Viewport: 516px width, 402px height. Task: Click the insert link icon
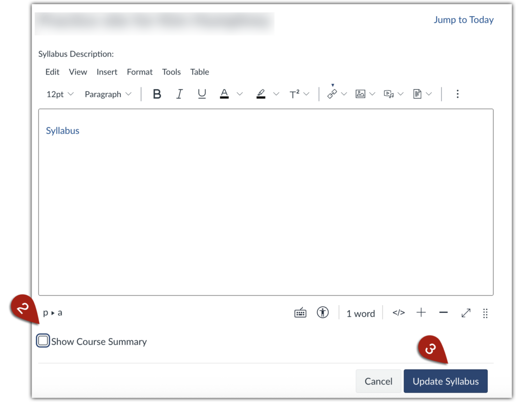tap(332, 94)
